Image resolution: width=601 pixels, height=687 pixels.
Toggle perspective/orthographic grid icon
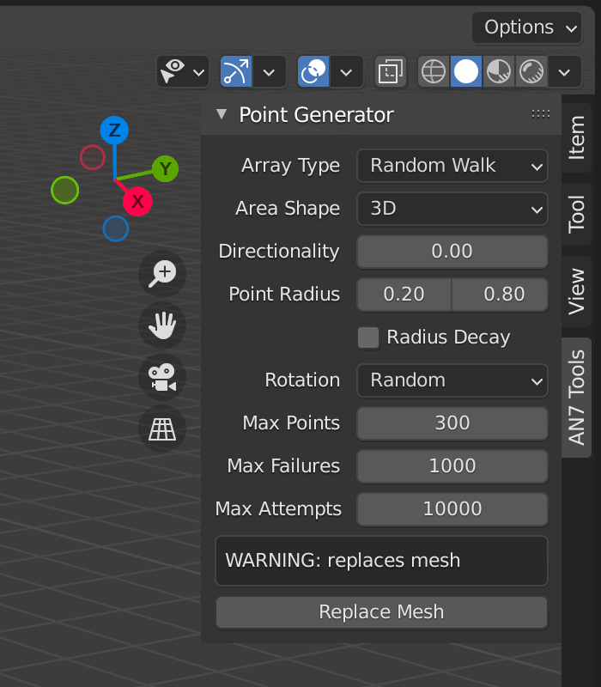tap(162, 429)
